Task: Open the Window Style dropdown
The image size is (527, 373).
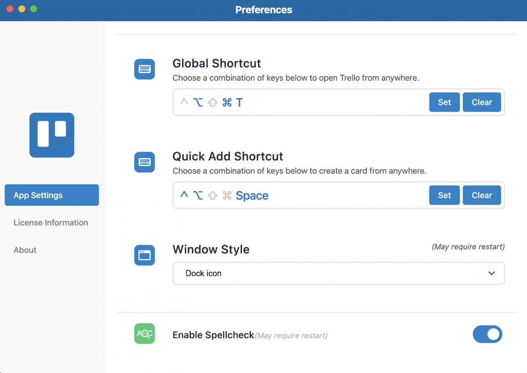Action: pos(338,273)
